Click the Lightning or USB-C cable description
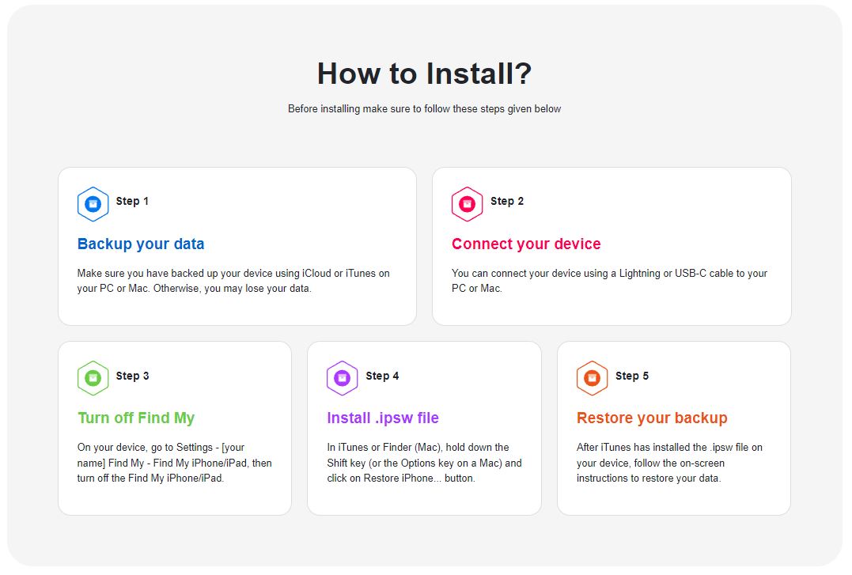 [609, 281]
